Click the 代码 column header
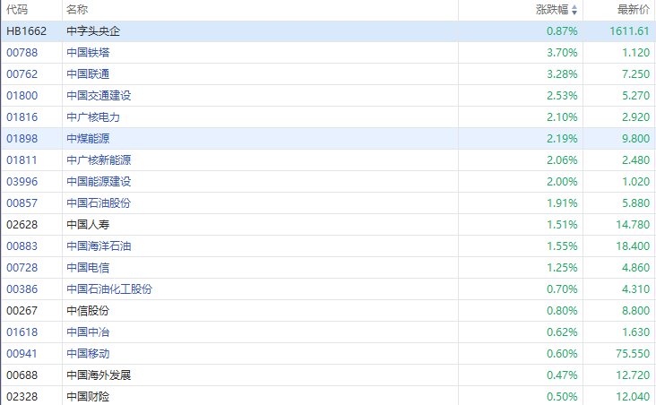 [17, 10]
